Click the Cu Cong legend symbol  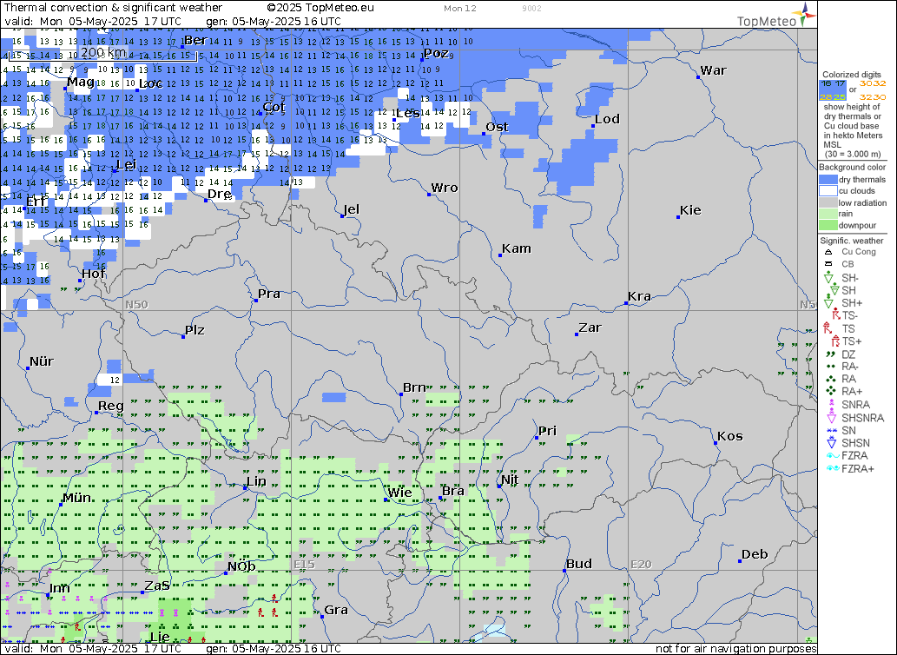click(x=828, y=252)
